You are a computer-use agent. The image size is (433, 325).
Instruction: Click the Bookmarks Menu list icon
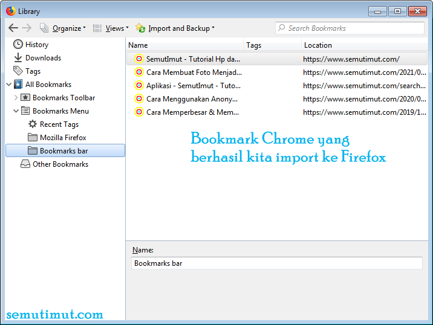(x=25, y=111)
